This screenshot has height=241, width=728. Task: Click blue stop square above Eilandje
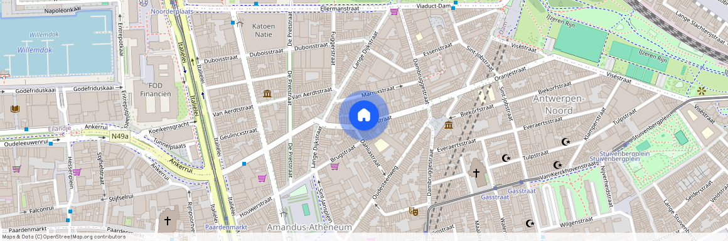pos(26,129)
